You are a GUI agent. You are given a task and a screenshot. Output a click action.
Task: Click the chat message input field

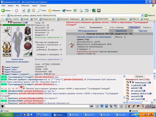coord(47,106)
